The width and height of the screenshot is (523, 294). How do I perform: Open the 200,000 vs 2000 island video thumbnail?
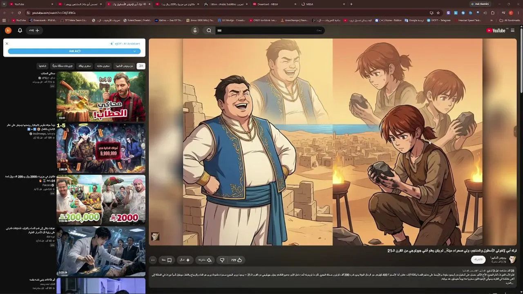101,200
